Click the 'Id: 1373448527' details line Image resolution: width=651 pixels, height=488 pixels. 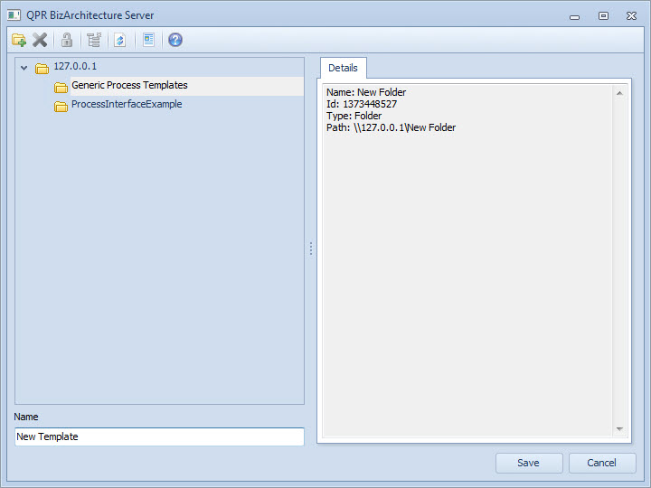click(362, 104)
